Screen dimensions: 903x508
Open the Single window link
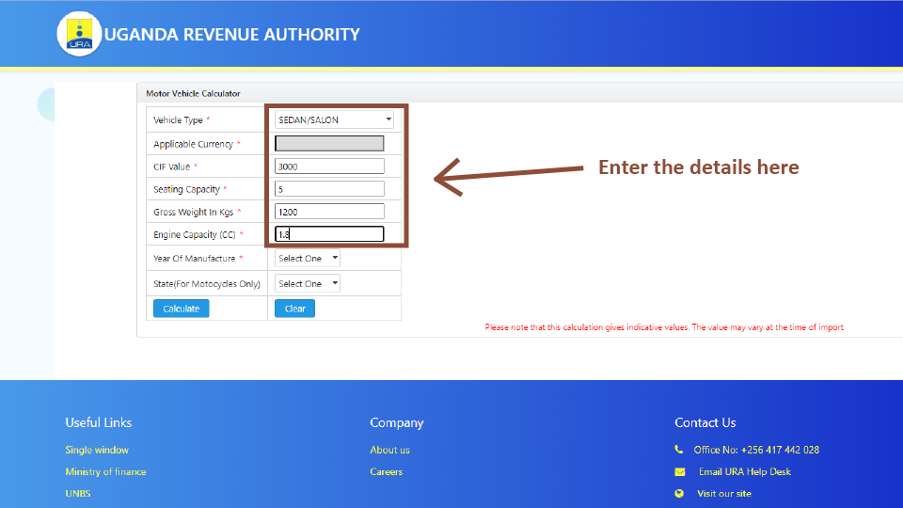(97, 450)
